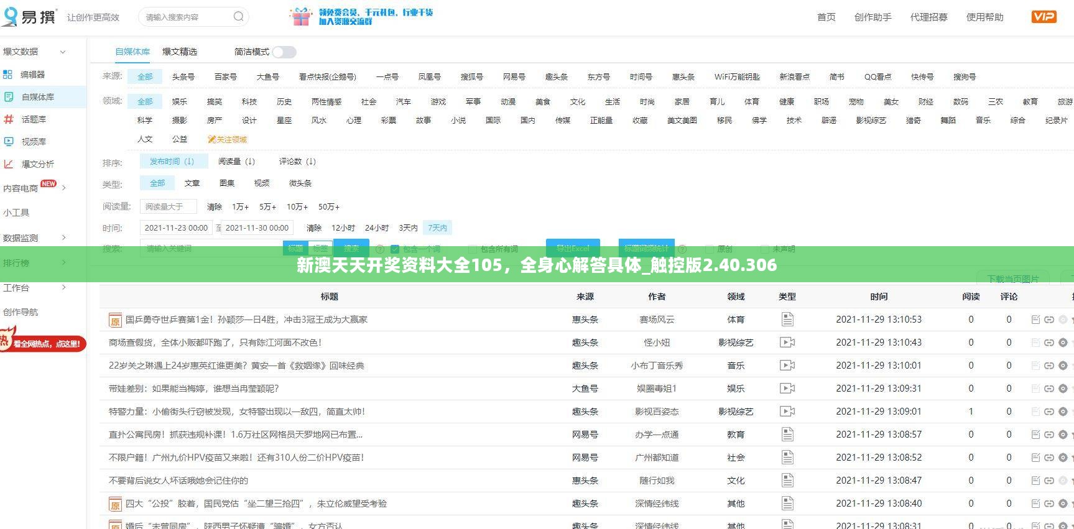
Task: Open 使用帮助 in top navigation
Action: click(985, 17)
